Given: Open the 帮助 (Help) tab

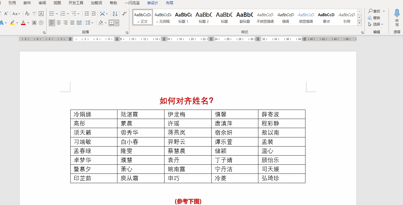Looking at the screenshot, I should pyautogui.click(x=113, y=3).
